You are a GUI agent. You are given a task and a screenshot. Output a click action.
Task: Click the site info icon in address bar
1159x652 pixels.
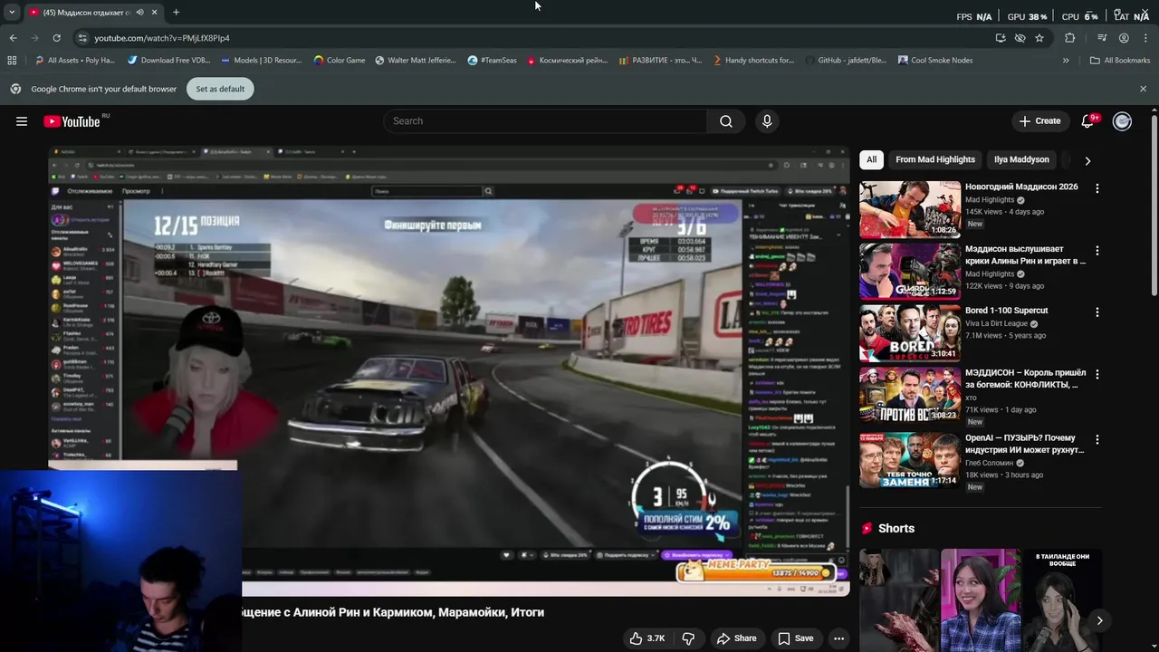82,38
